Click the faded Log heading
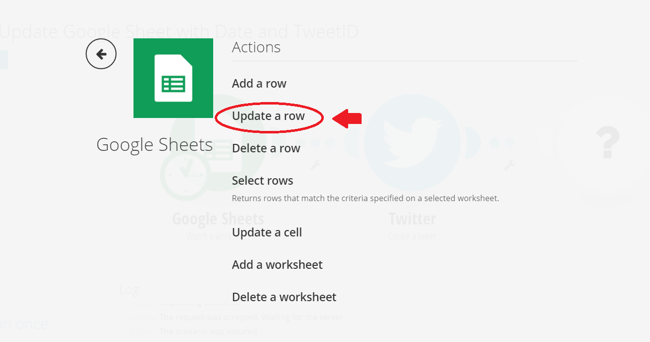The width and height of the screenshot is (650, 342). 129,289
